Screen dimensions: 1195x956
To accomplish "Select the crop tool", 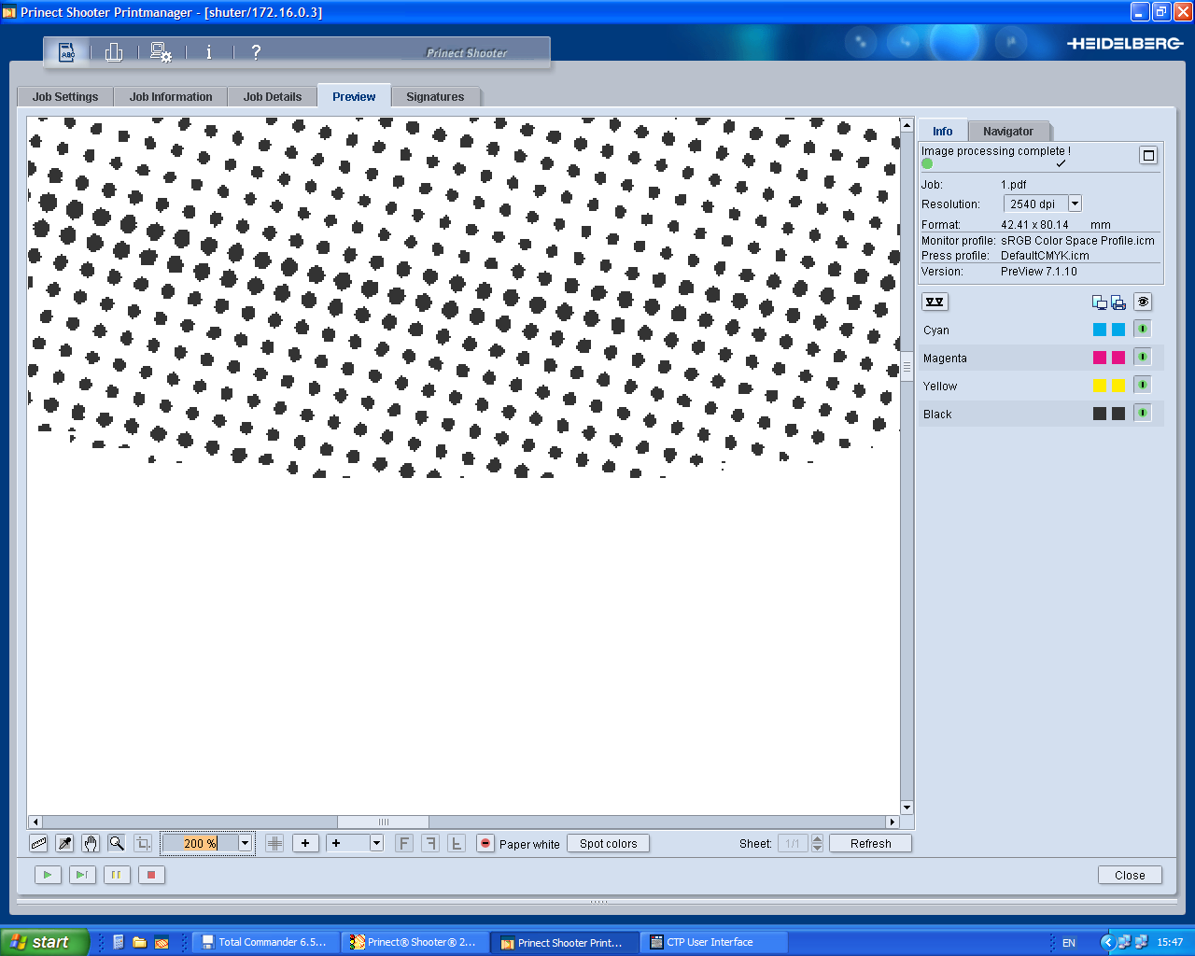I will pos(143,843).
